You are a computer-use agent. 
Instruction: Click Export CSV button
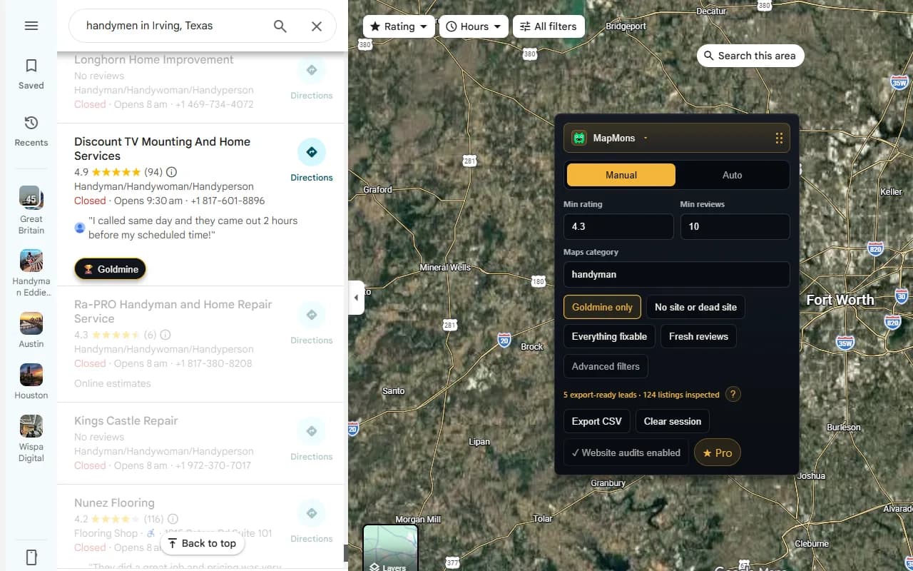[596, 421]
